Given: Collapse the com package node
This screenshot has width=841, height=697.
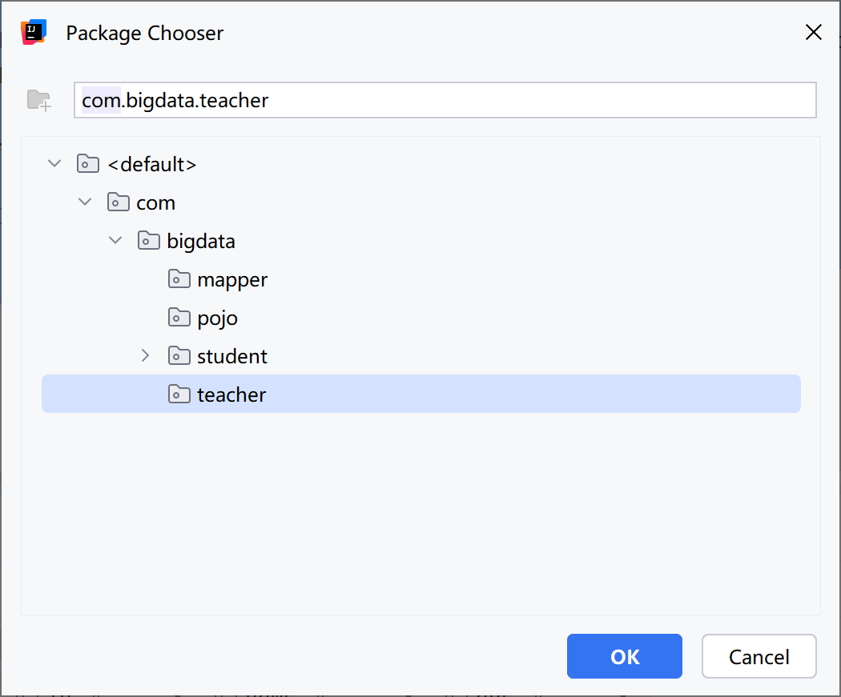Looking at the screenshot, I should (85, 202).
